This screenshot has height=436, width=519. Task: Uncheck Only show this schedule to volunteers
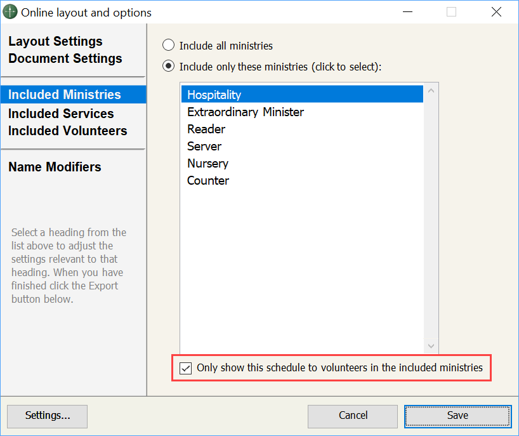186,368
